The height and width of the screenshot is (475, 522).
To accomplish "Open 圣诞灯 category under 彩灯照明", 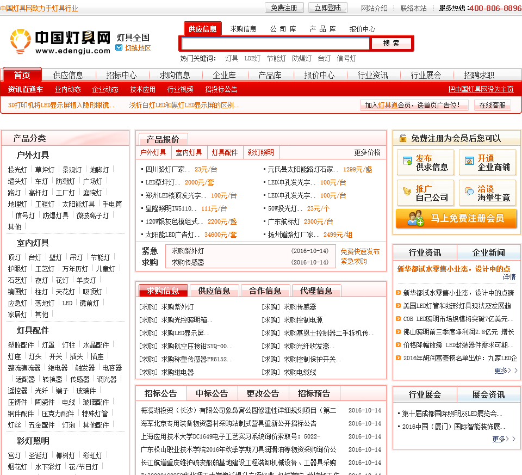I will pos(38,455).
